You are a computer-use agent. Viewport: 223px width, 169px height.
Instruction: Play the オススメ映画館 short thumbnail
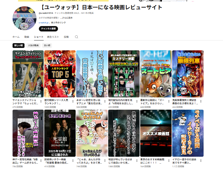(156, 133)
